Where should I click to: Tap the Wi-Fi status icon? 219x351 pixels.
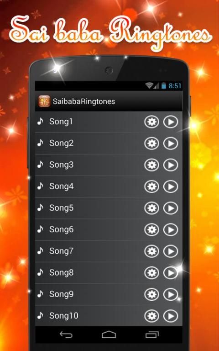[x=149, y=85]
